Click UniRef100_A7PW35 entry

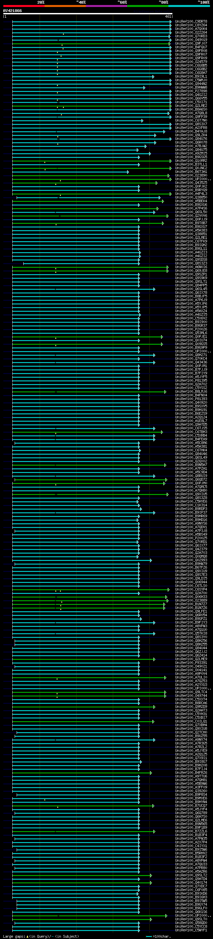191,838
